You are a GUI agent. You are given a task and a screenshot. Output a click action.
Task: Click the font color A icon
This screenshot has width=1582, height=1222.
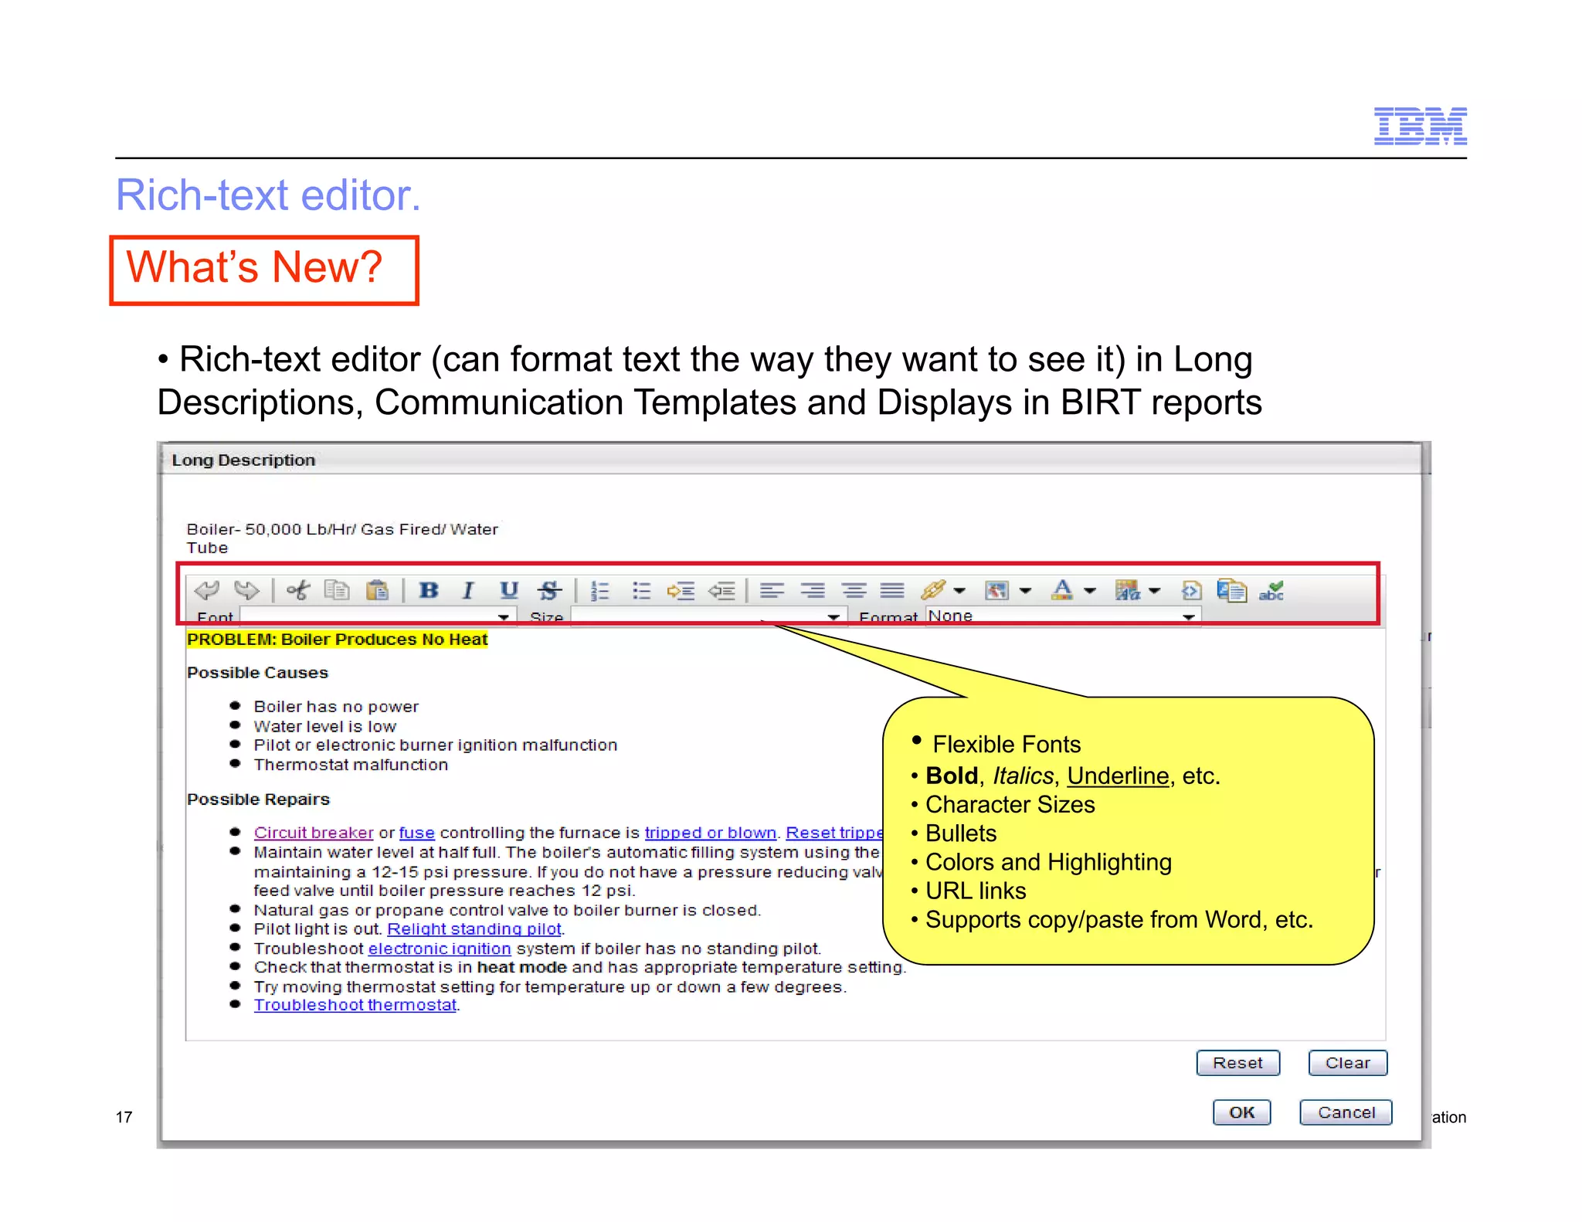(1062, 591)
